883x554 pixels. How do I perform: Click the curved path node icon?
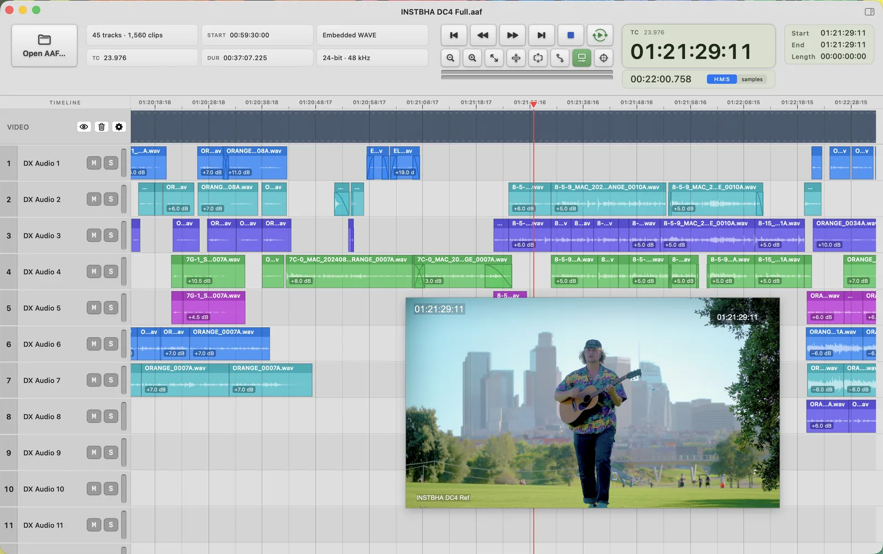[560, 58]
